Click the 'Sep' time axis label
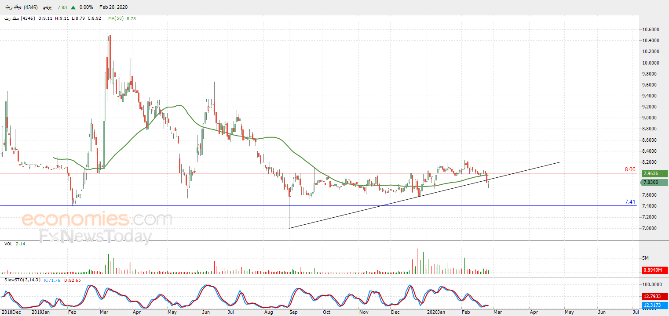 [x=293, y=312]
